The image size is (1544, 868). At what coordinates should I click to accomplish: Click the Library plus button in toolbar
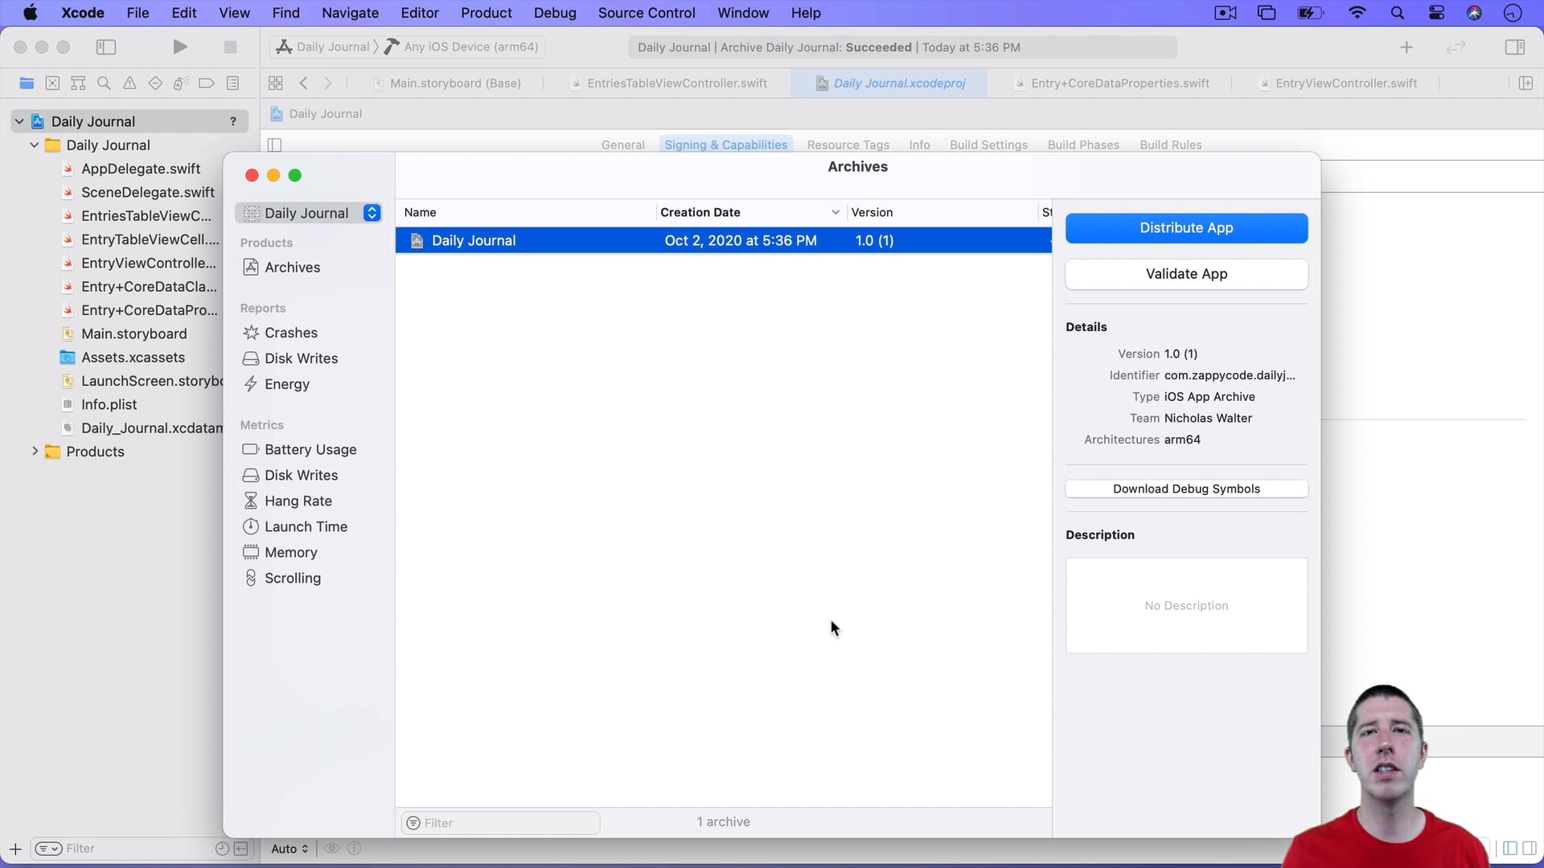click(x=1406, y=47)
